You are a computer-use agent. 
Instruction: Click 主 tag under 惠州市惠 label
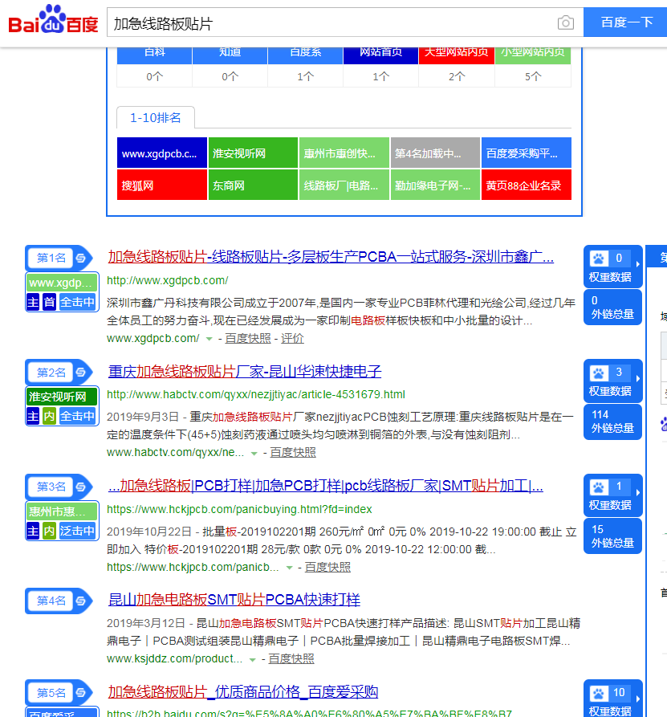[x=33, y=531]
